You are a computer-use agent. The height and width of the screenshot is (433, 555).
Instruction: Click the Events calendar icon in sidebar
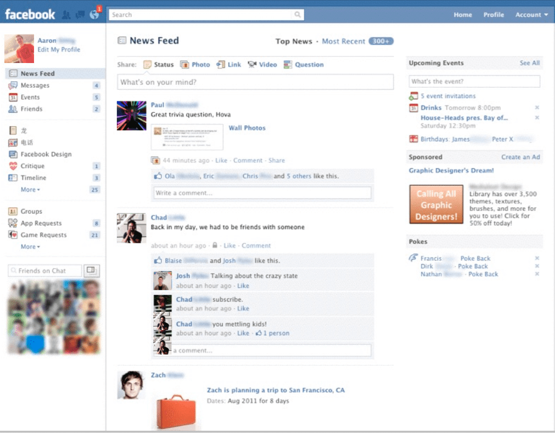pos(13,97)
